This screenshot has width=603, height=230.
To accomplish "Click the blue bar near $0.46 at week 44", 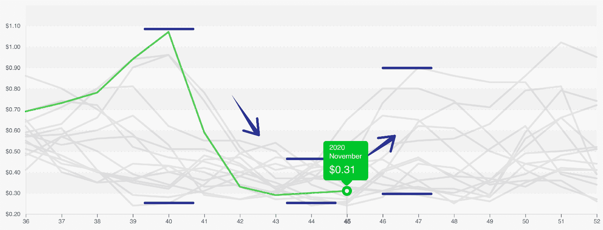I will tap(305, 159).
